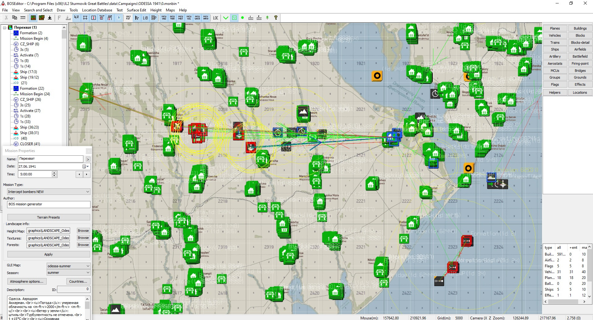Open the Surface Edit menu

point(136,10)
